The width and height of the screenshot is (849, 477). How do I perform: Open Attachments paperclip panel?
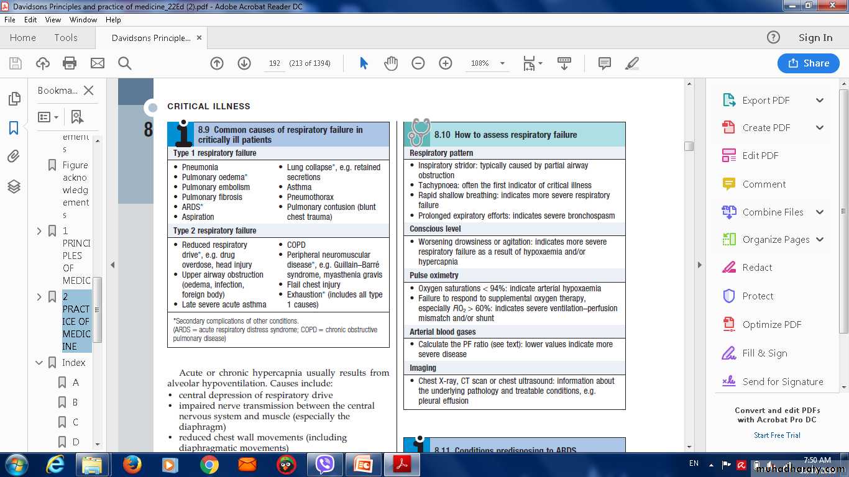pyautogui.click(x=14, y=157)
